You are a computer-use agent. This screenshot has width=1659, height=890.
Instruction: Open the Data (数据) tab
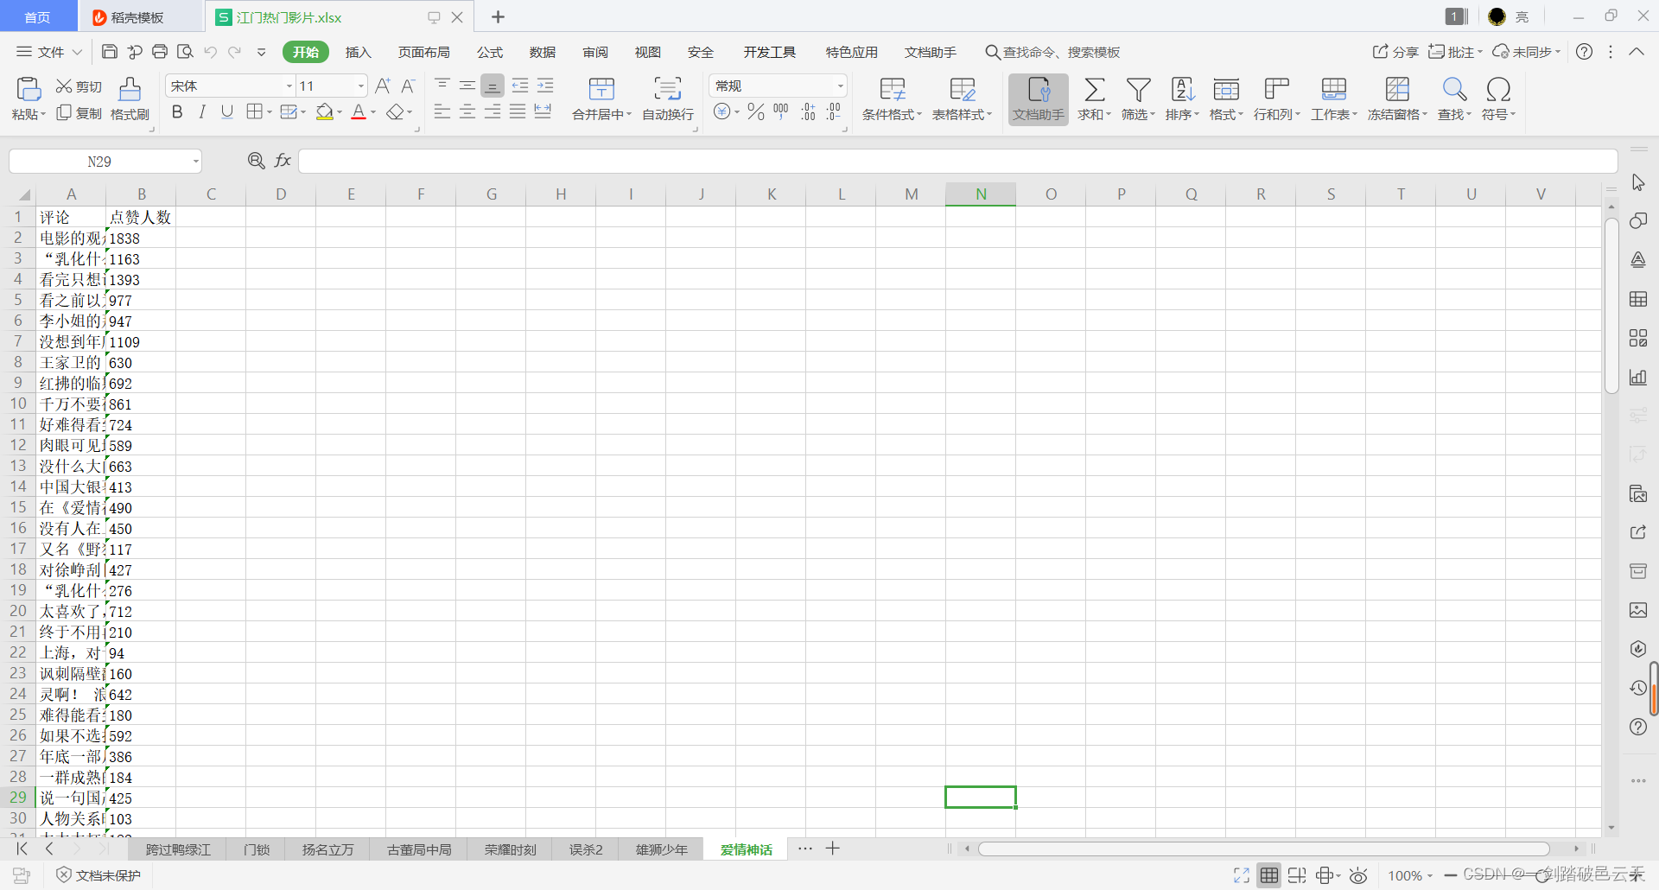tap(543, 52)
